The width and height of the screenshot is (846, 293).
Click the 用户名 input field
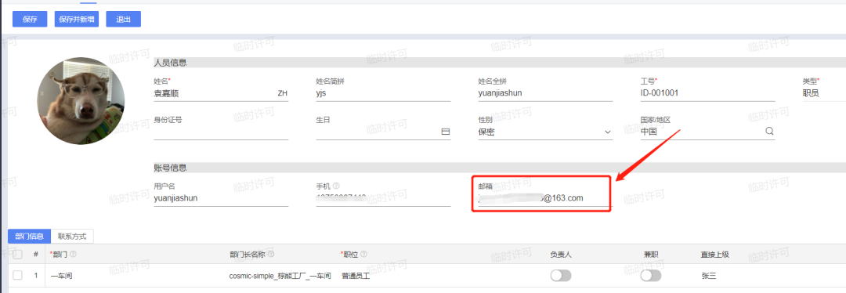[221, 198]
